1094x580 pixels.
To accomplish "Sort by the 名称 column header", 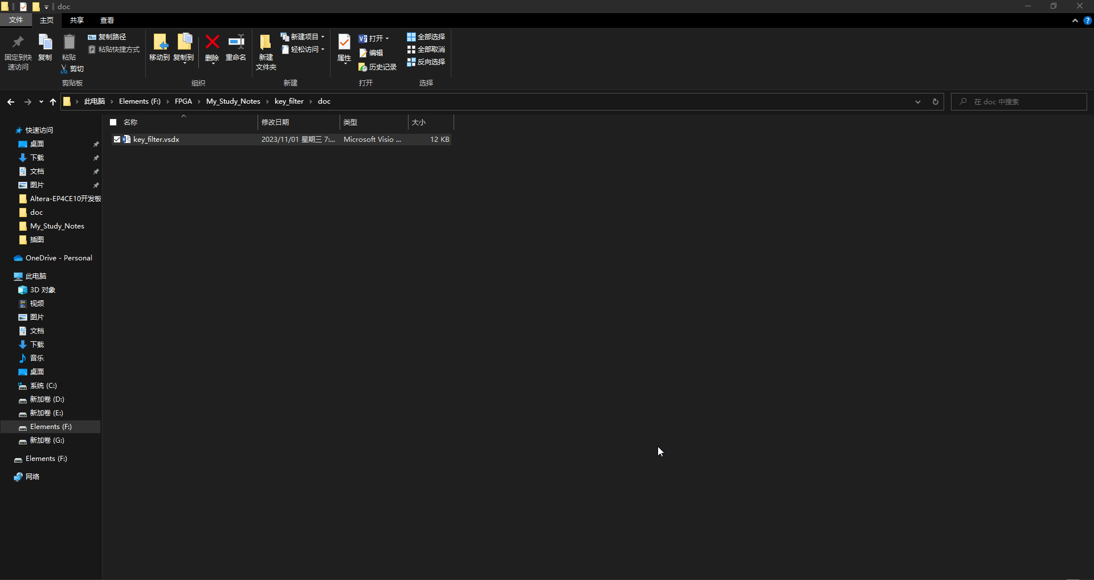I will [x=130, y=122].
